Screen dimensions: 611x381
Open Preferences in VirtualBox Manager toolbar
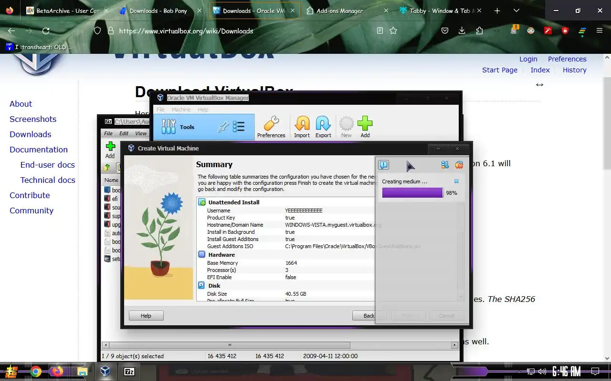point(271,127)
